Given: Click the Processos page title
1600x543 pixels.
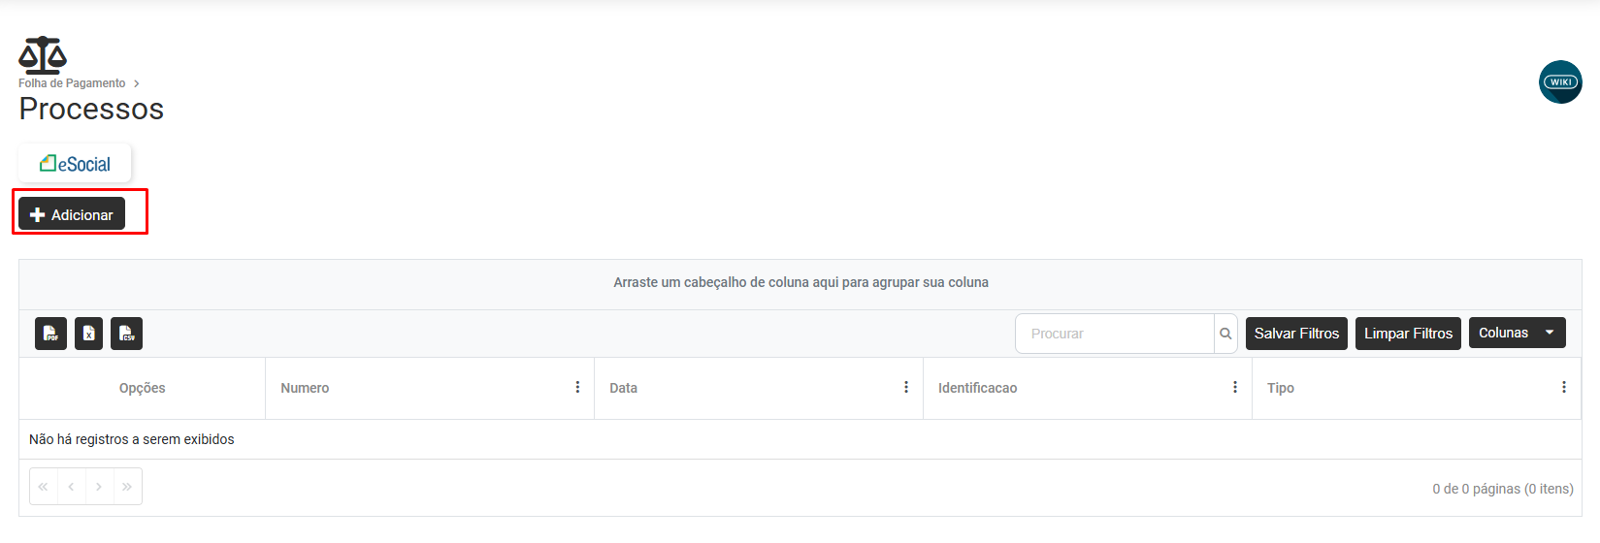Looking at the screenshot, I should click(91, 109).
